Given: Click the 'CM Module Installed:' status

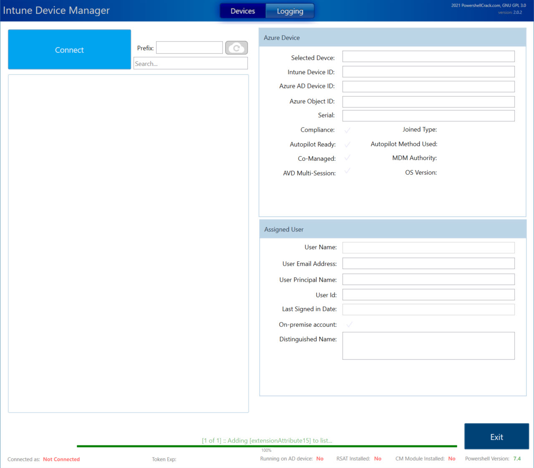Looking at the screenshot, I should tap(425, 458).
